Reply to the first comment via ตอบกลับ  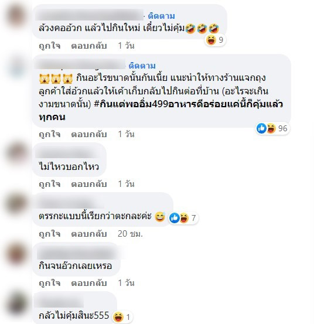[x=89, y=46]
